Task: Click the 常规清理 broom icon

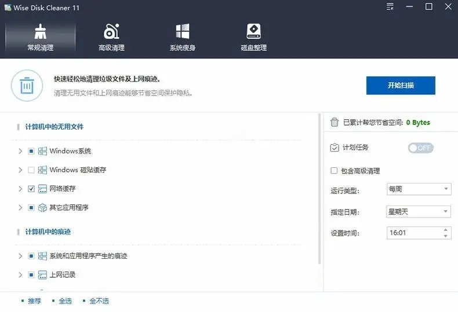Action: [41, 31]
